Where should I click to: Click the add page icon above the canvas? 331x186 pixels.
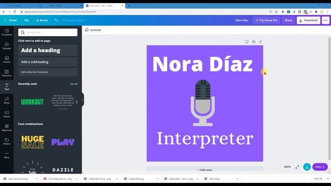pyautogui.click(x=261, y=42)
